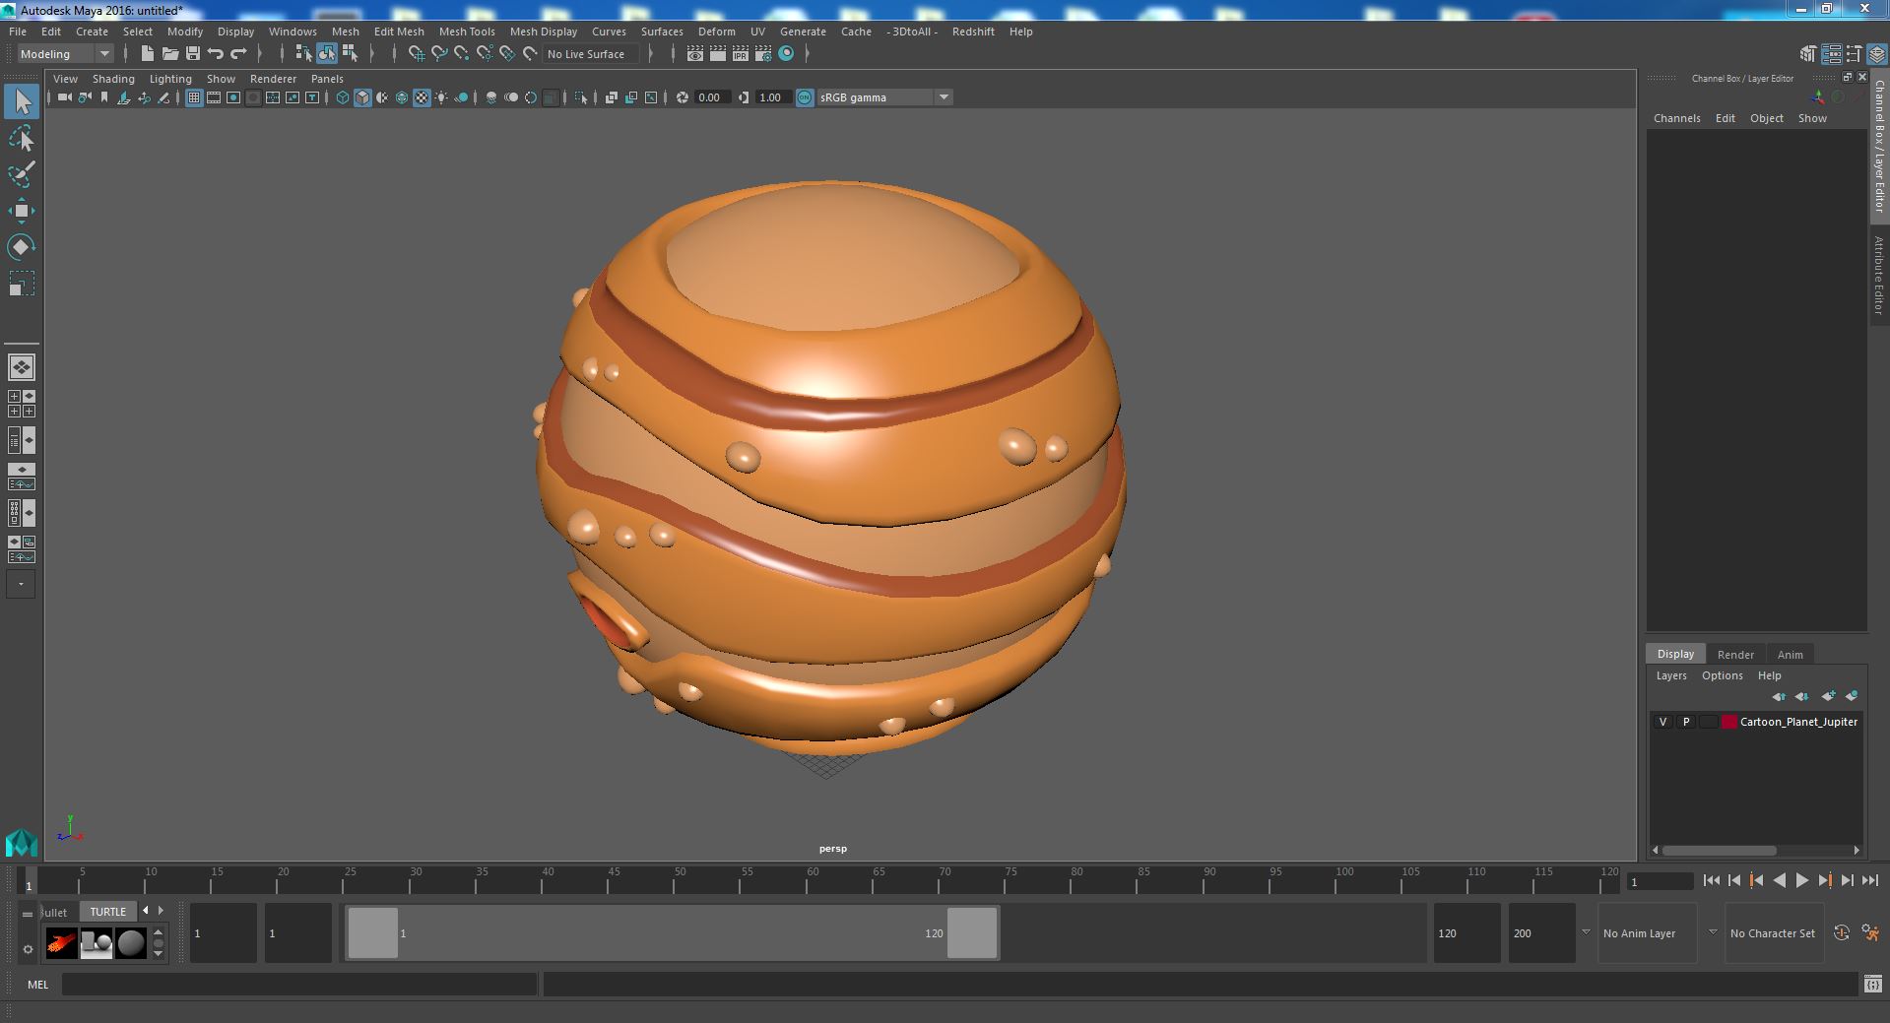Pick the Paint Selection tool
Viewport: 1890px width, 1023px height.
point(22,174)
